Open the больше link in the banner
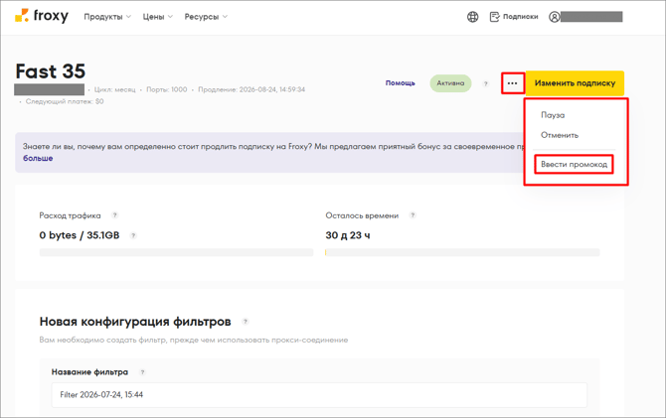This screenshot has width=666, height=418. tap(38, 158)
